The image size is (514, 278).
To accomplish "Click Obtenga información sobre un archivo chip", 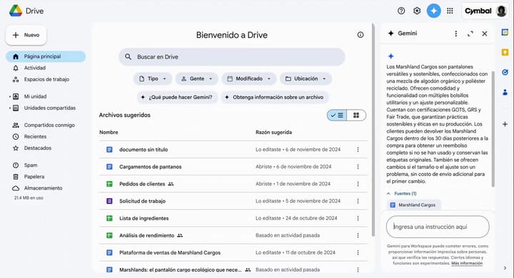I will coord(275,97).
